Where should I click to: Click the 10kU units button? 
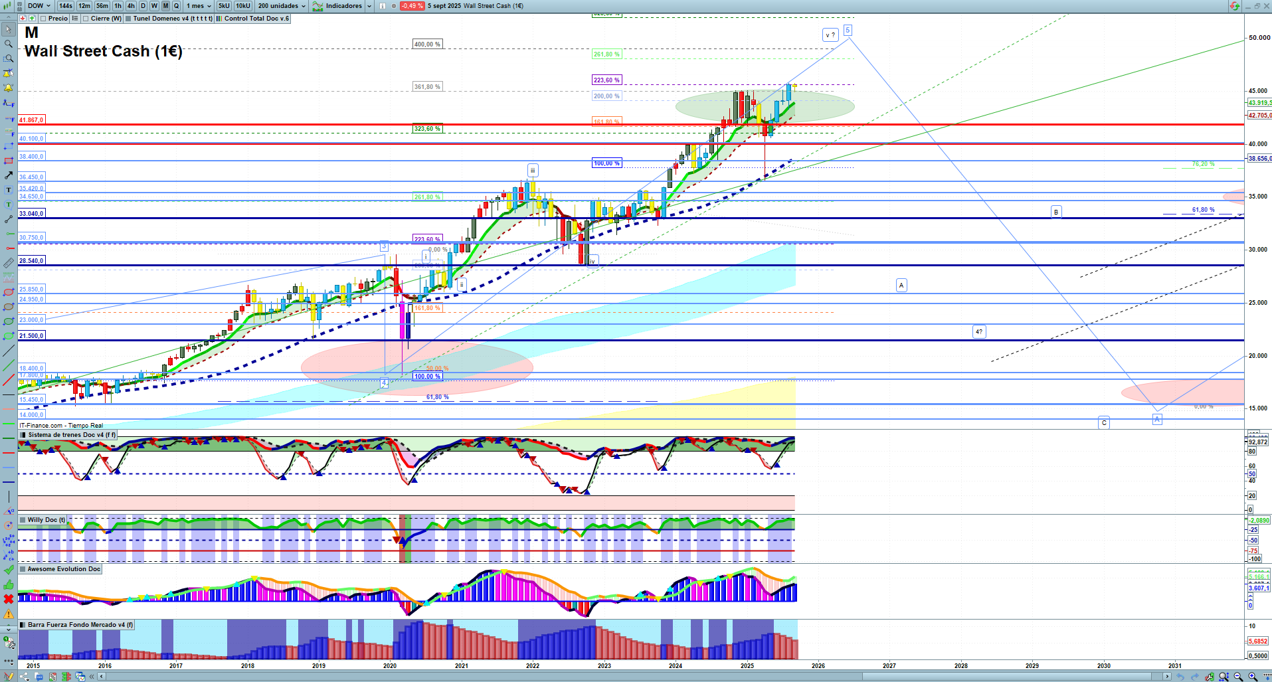(243, 6)
